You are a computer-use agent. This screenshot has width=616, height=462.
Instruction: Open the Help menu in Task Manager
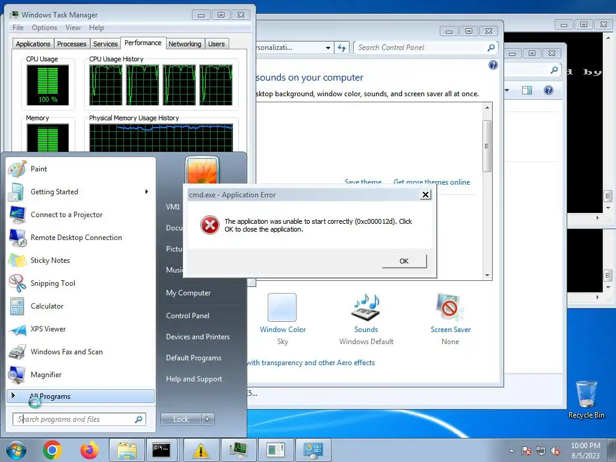pos(96,28)
